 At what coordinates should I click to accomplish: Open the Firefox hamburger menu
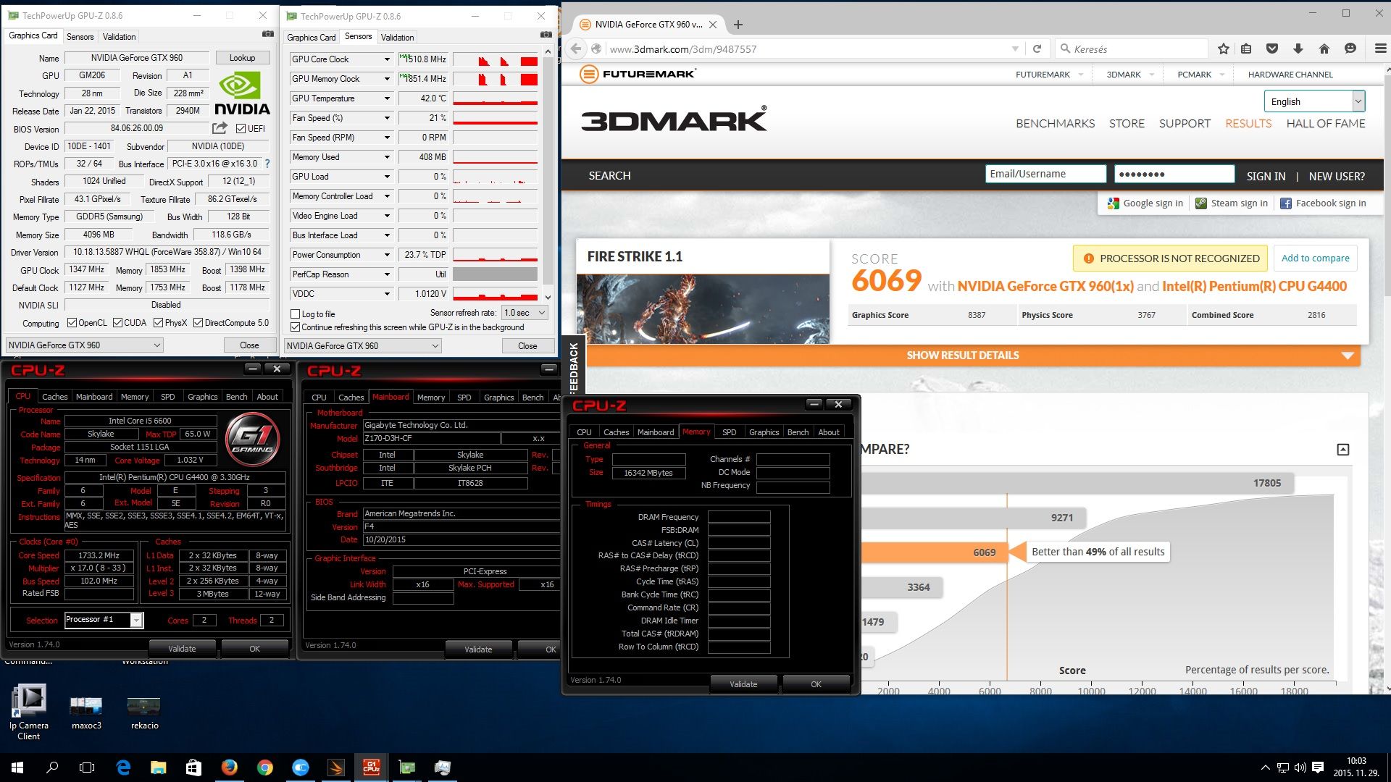(1380, 49)
